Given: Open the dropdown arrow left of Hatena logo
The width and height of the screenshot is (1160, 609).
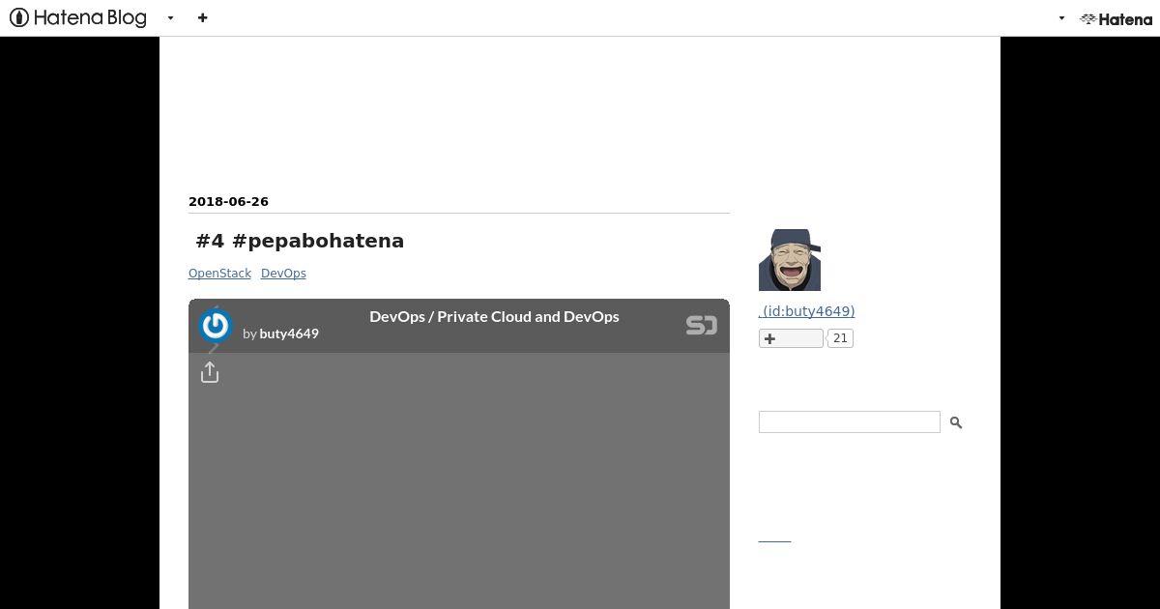Looking at the screenshot, I should click(1061, 18).
